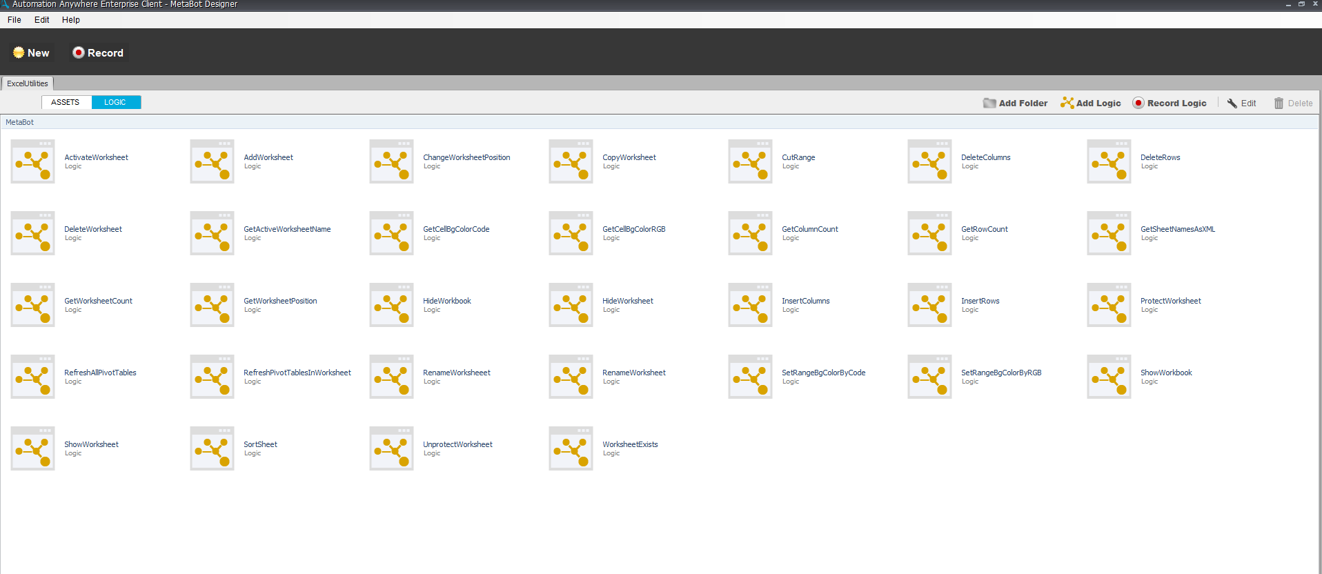1322x574 pixels.
Task: Click the New button
Action: click(31, 53)
